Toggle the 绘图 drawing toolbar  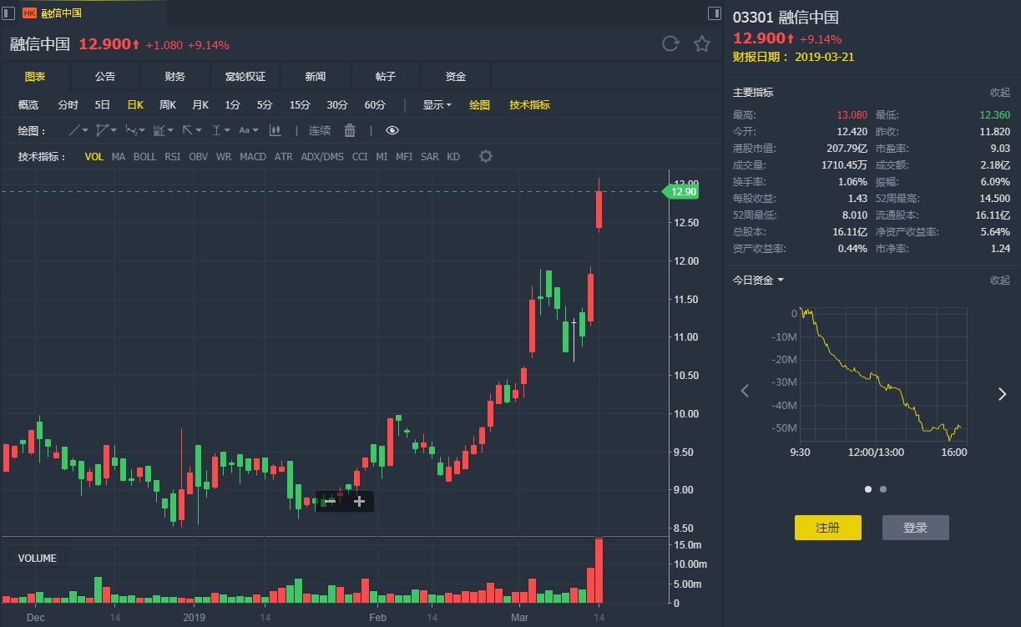480,105
